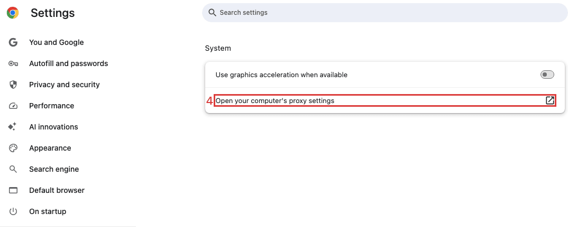Open Privacy and security section
The width and height of the screenshot is (568, 232).
point(64,85)
